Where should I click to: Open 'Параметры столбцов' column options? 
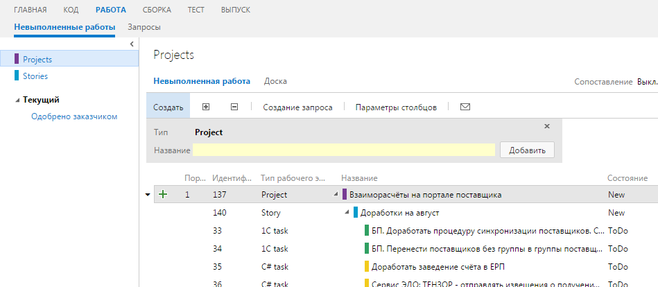[396, 107]
